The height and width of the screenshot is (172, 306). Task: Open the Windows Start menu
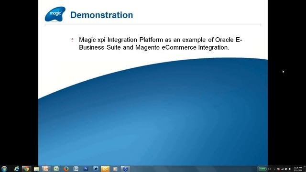[4, 169]
